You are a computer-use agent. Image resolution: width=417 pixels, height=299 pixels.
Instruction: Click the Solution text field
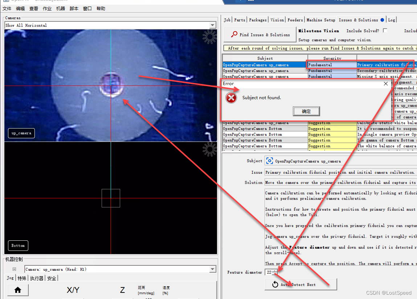pos(341,182)
